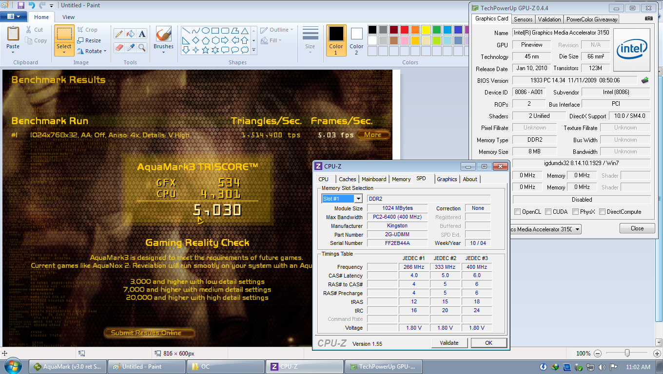This screenshot has height=374, width=663.
Task: Expand the Paste options arrow
Action: pos(13,53)
